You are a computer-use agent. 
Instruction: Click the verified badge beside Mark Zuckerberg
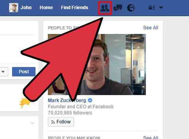point(90,100)
